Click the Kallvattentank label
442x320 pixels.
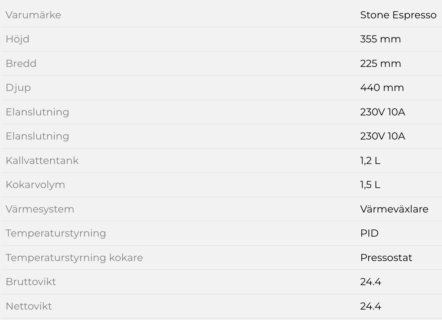coord(42,160)
